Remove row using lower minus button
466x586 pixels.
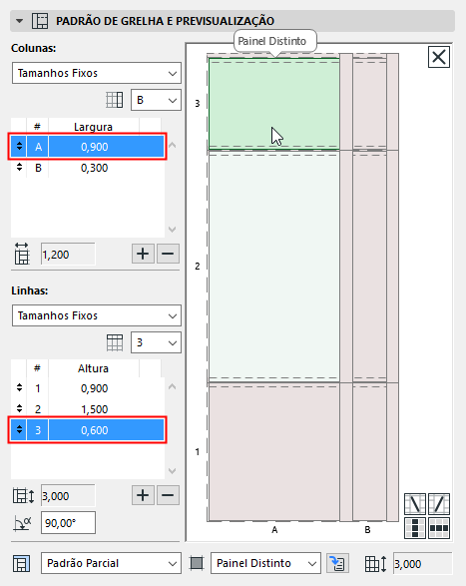point(168,495)
